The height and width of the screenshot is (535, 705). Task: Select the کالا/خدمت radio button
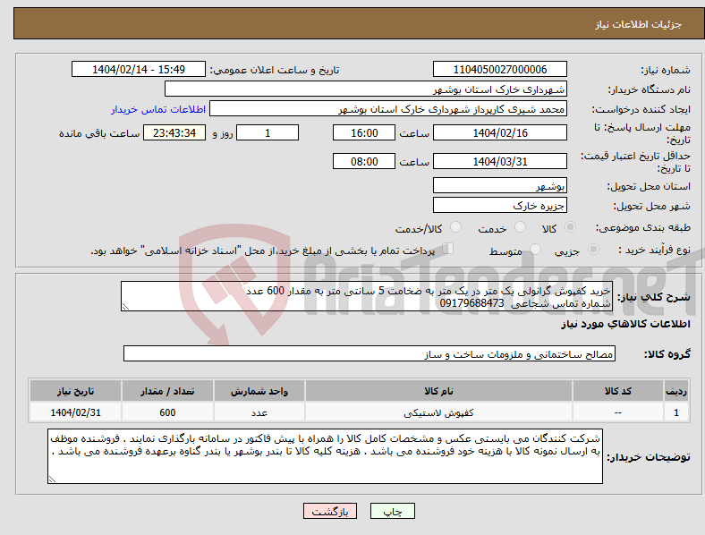pos(456,227)
